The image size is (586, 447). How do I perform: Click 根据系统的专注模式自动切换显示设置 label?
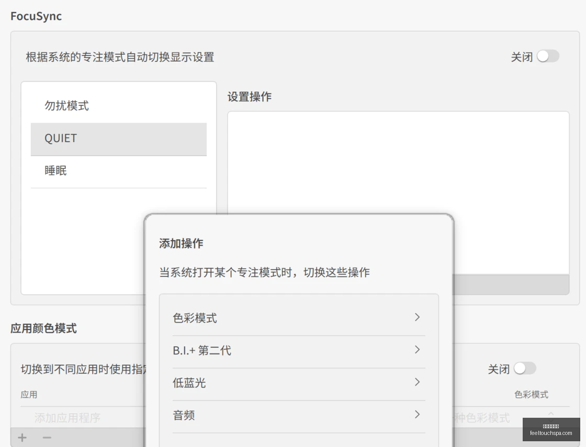(x=120, y=57)
